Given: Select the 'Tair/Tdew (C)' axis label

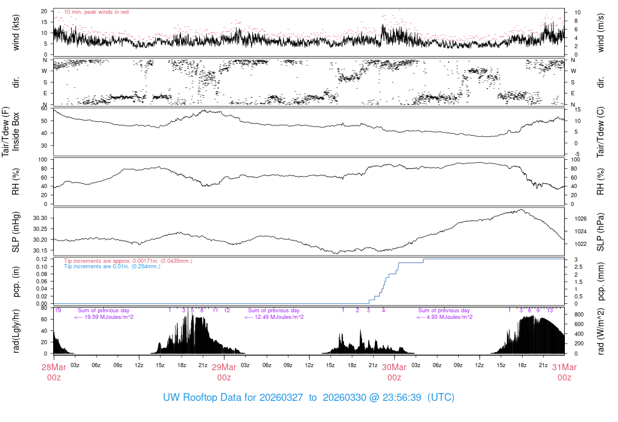Looking at the screenshot, I should click(x=600, y=132).
